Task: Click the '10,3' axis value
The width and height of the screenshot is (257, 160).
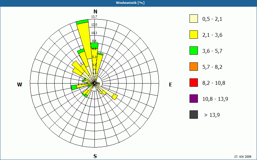Action: 94,33
